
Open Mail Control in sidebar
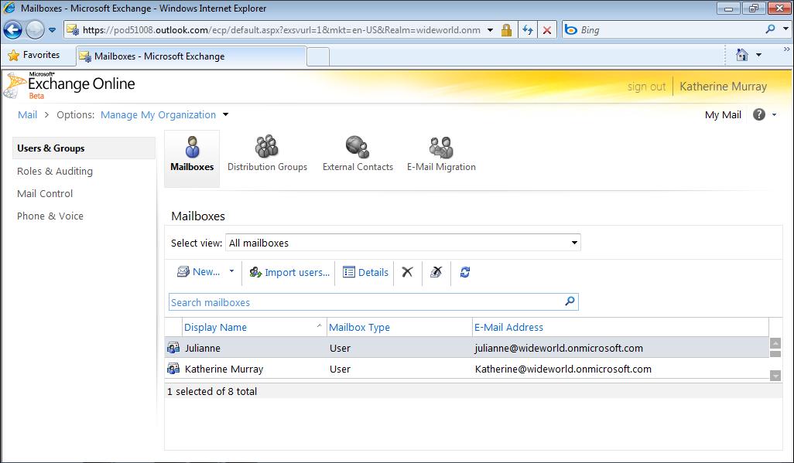tap(45, 193)
